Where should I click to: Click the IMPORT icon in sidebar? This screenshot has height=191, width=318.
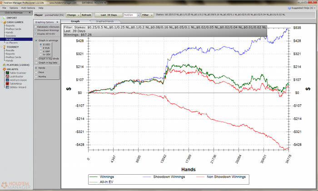point(4,18)
